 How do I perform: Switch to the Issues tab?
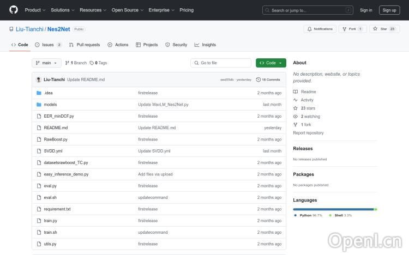coord(48,45)
